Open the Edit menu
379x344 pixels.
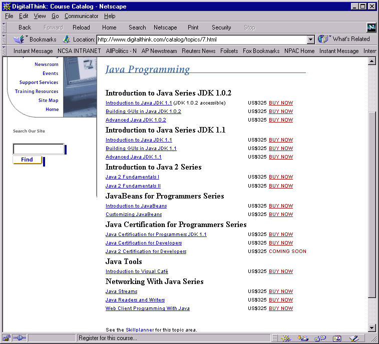pyautogui.click(x=24, y=16)
